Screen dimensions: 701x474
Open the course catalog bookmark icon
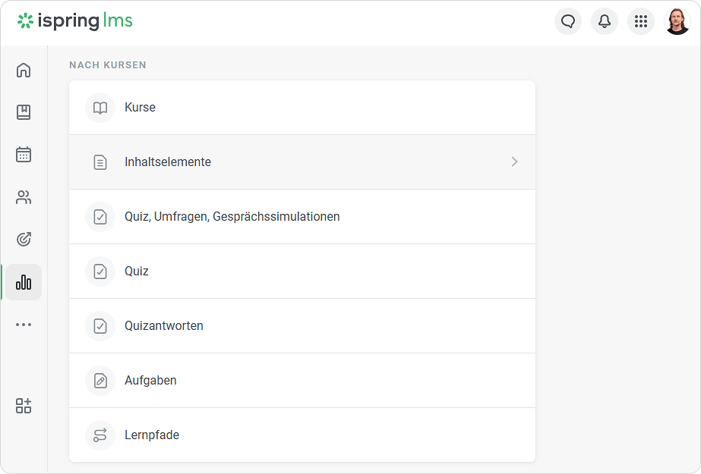(24, 112)
